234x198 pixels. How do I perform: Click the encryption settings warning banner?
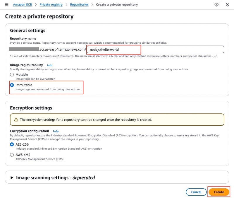tap(117, 120)
